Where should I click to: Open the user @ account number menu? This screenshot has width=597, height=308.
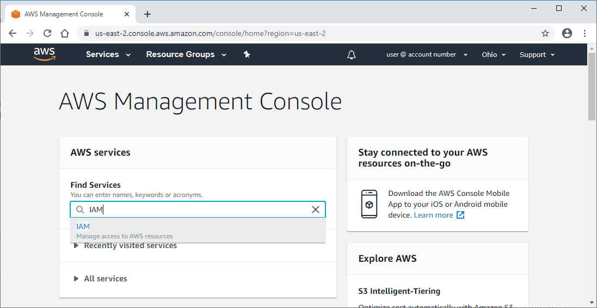[x=427, y=54]
